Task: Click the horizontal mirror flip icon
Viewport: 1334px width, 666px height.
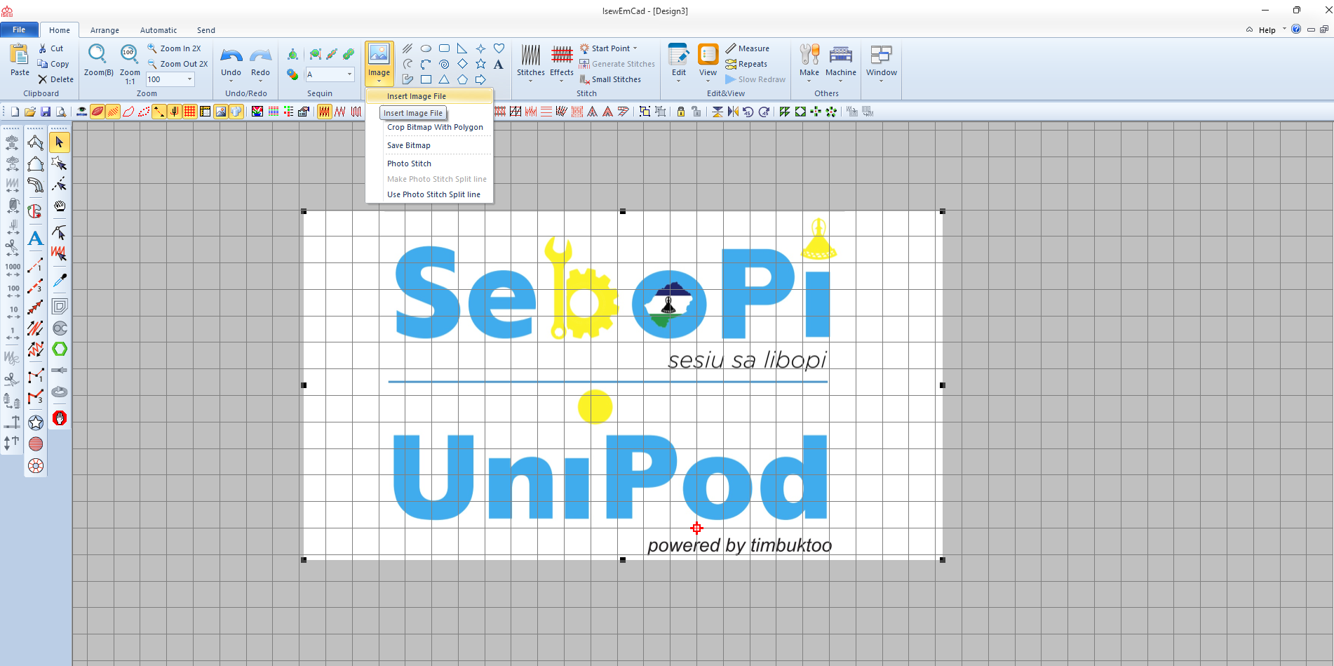Action: coord(733,112)
